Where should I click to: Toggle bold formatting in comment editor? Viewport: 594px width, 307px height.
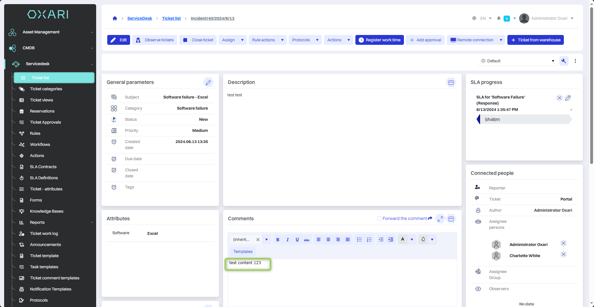point(278,240)
